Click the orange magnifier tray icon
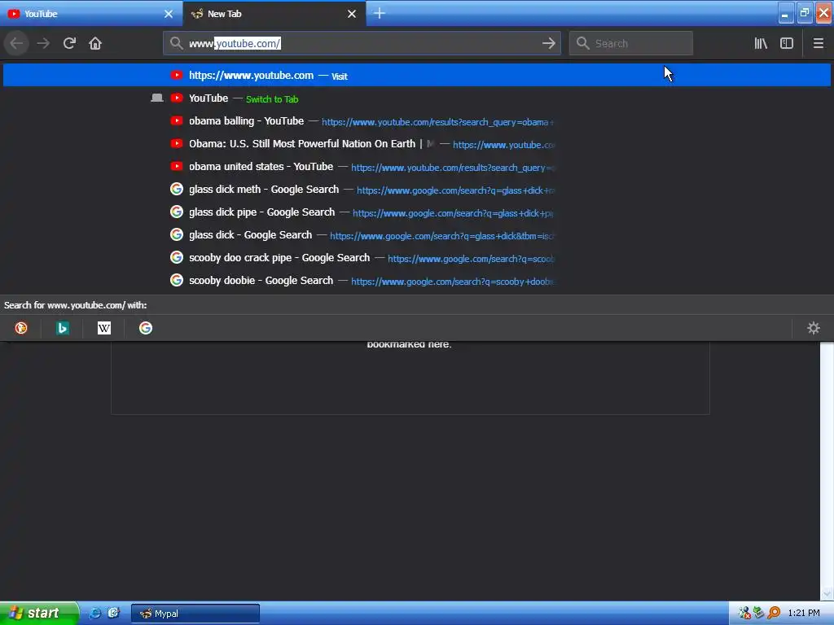The height and width of the screenshot is (625, 834). click(x=774, y=614)
